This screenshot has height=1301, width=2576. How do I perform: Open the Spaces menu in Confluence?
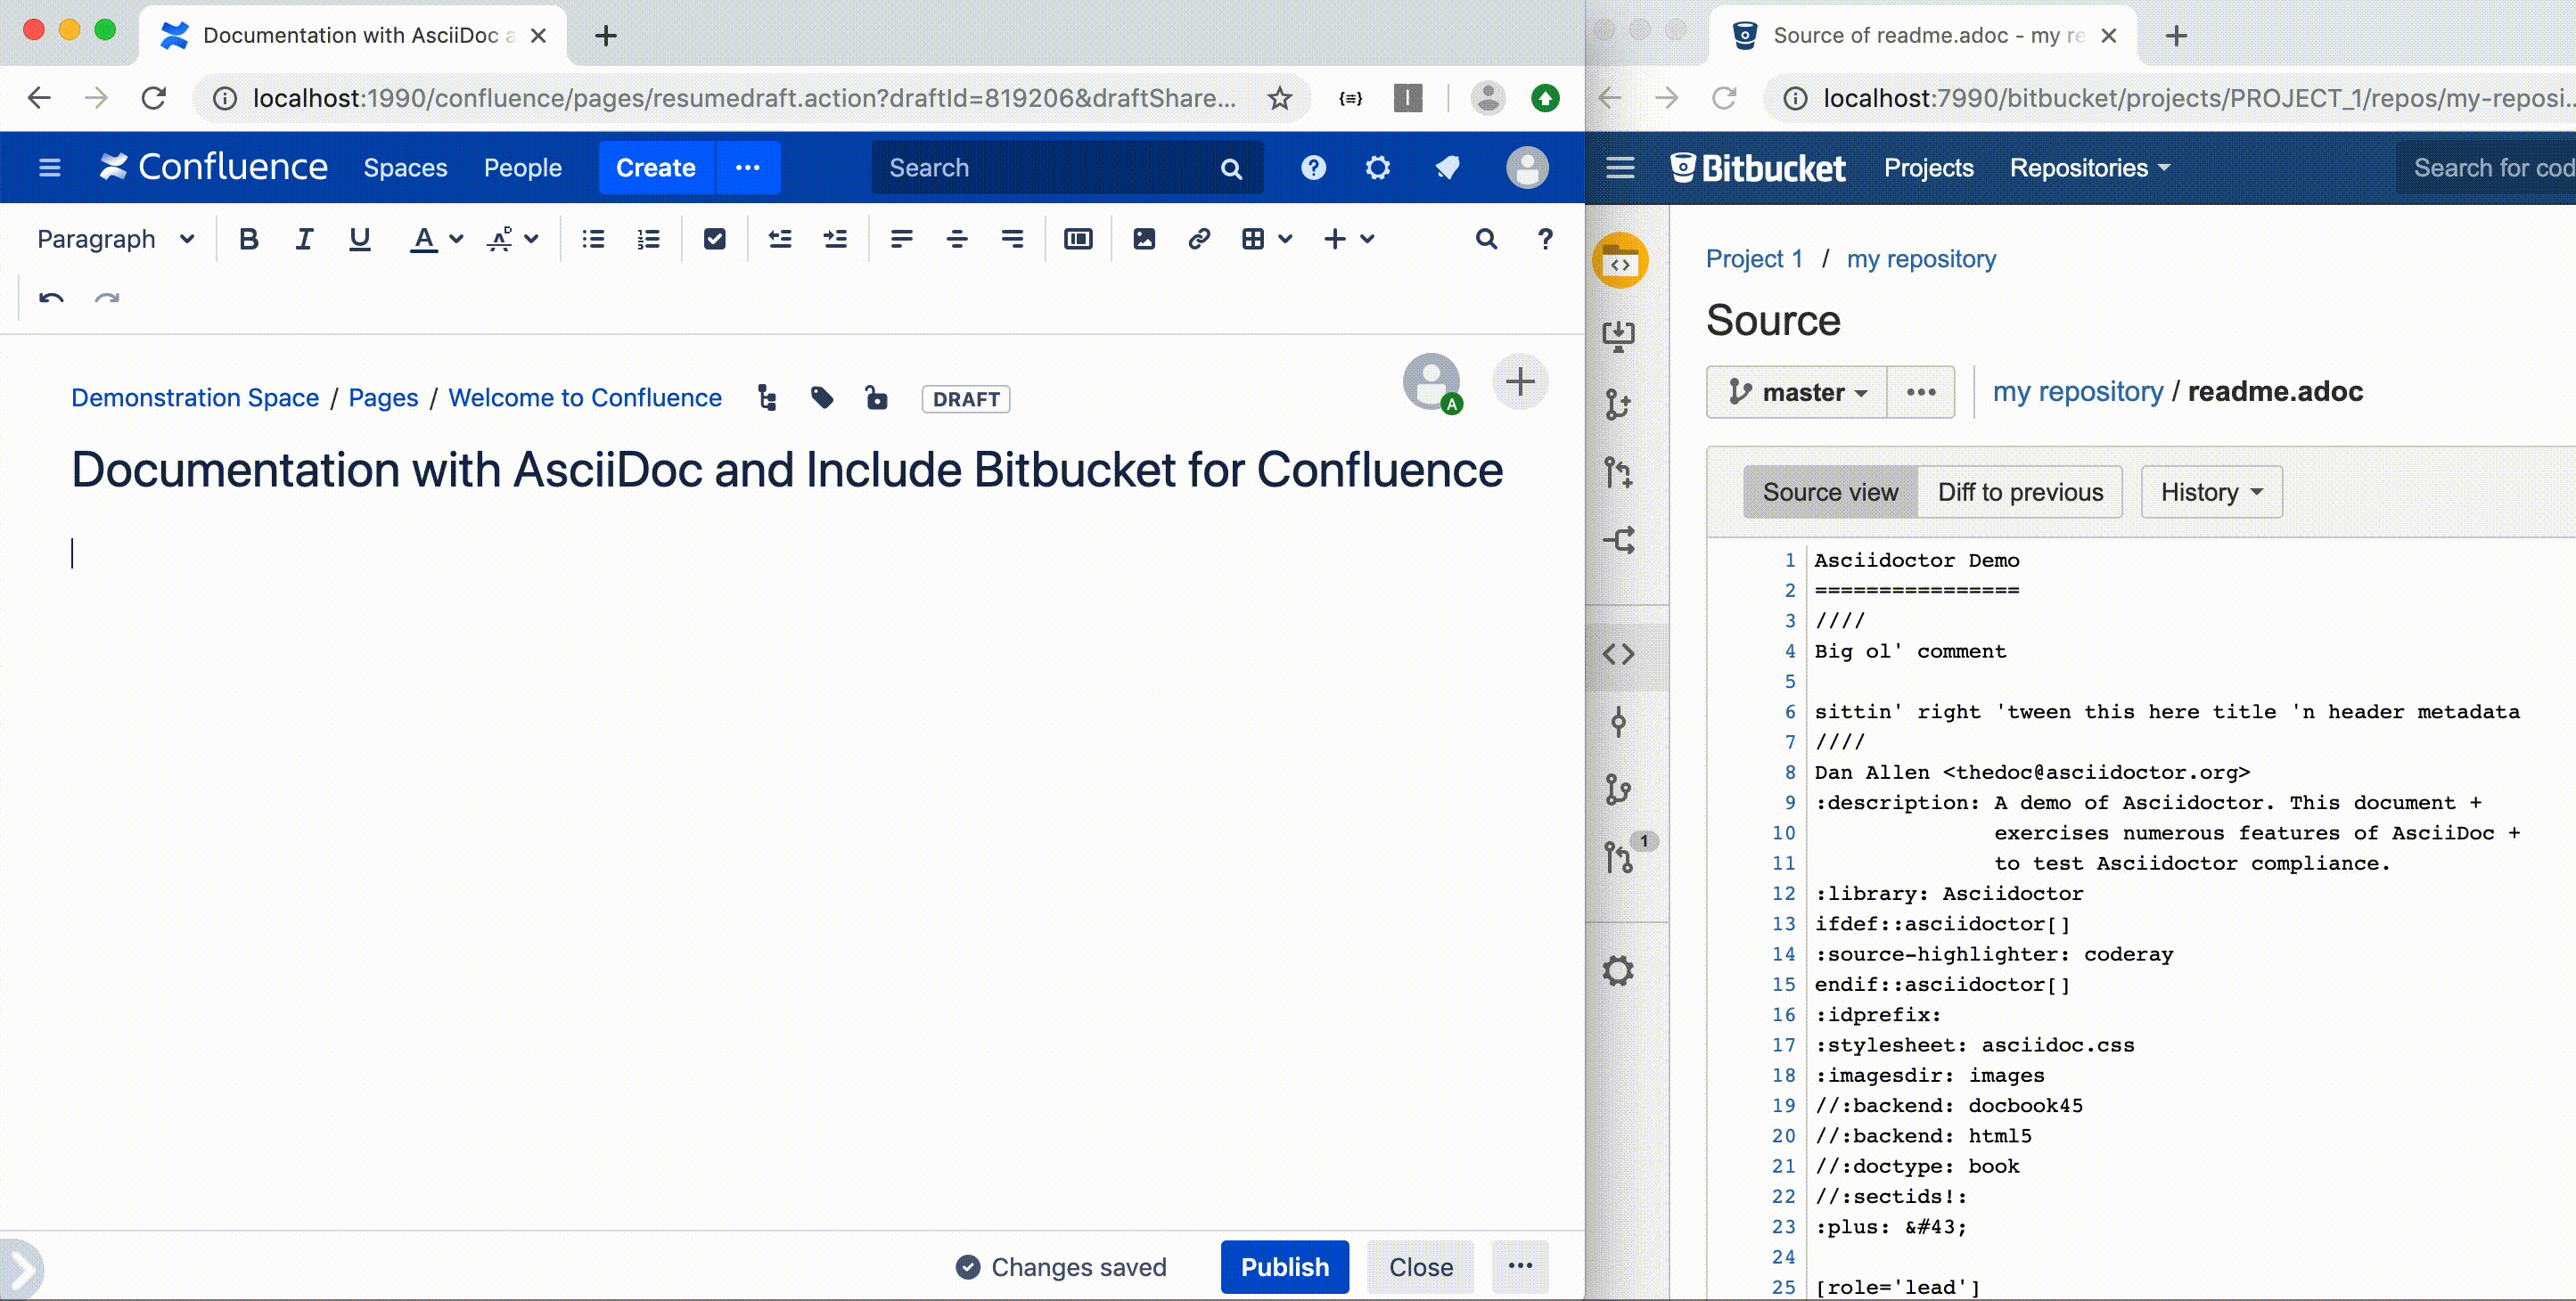click(x=405, y=167)
